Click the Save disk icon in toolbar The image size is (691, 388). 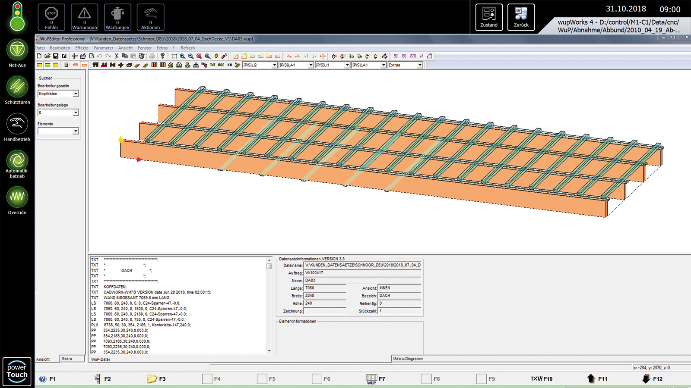(x=56, y=56)
